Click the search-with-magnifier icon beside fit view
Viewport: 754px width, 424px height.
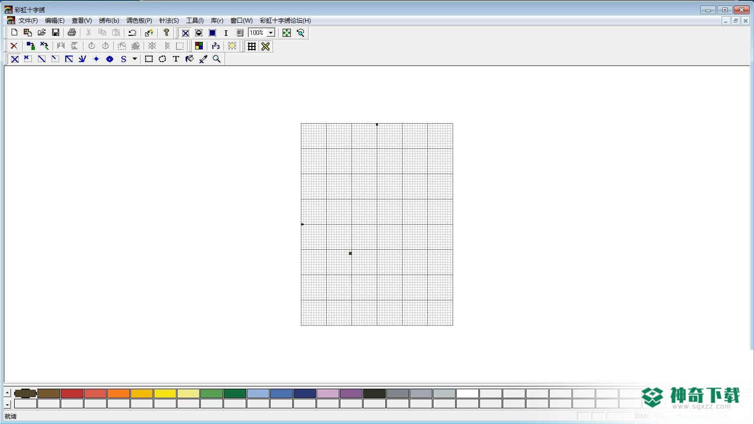tap(300, 33)
